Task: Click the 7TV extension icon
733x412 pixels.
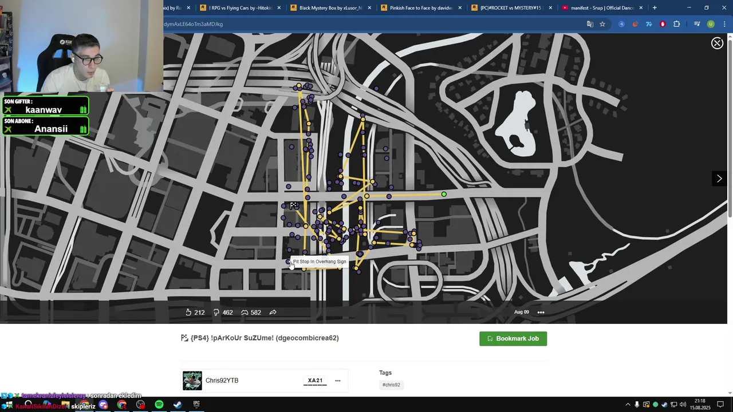Action: tap(649, 24)
